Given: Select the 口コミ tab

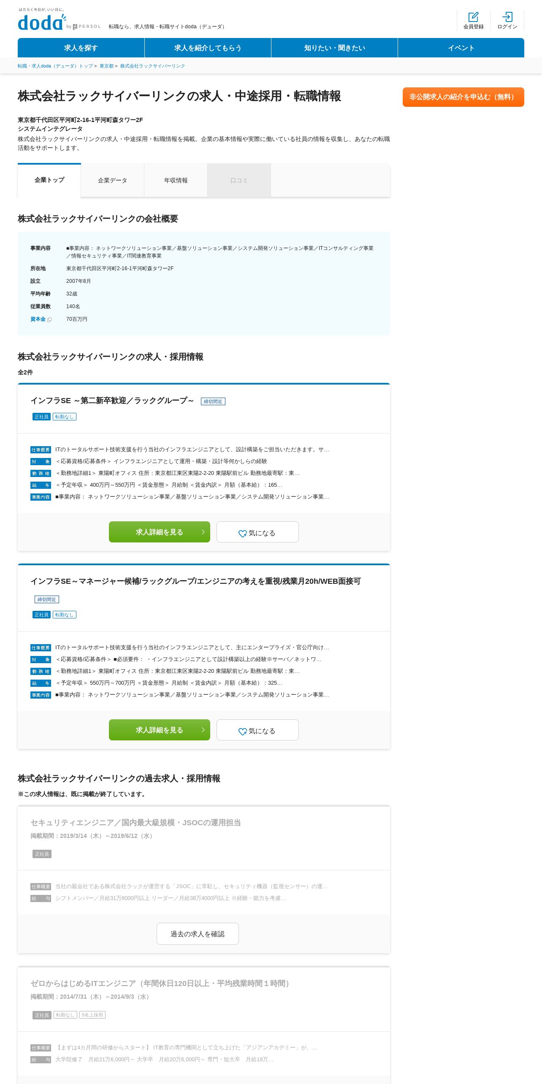Looking at the screenshot, I should click(x=239, y=180).
